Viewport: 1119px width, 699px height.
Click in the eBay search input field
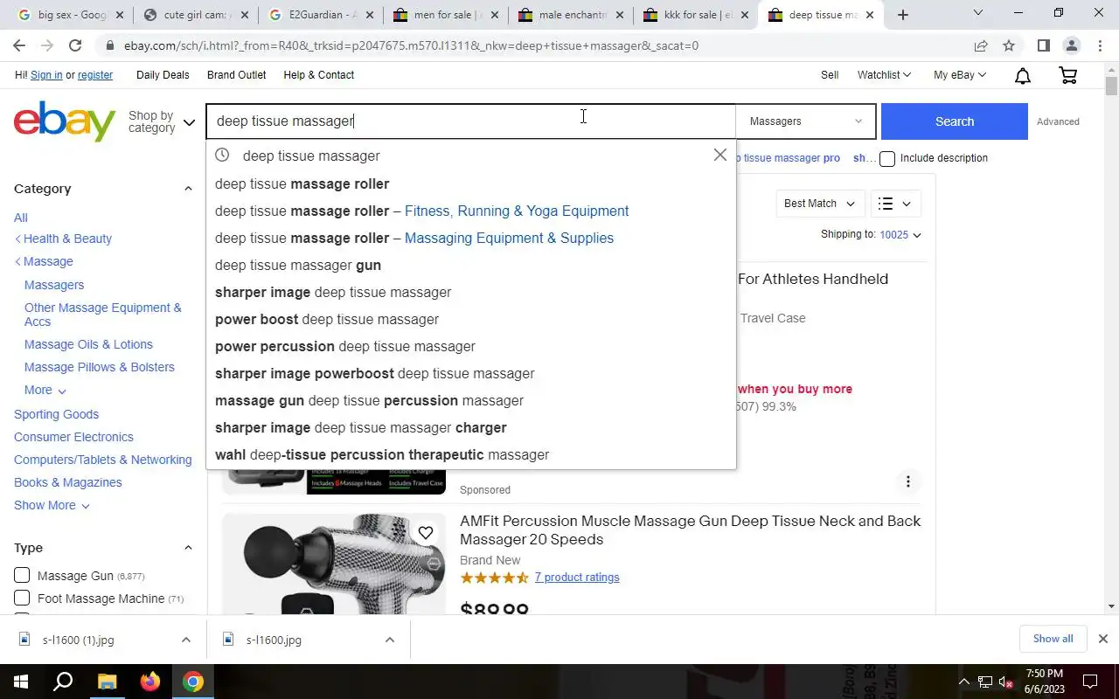click(470, 121)
